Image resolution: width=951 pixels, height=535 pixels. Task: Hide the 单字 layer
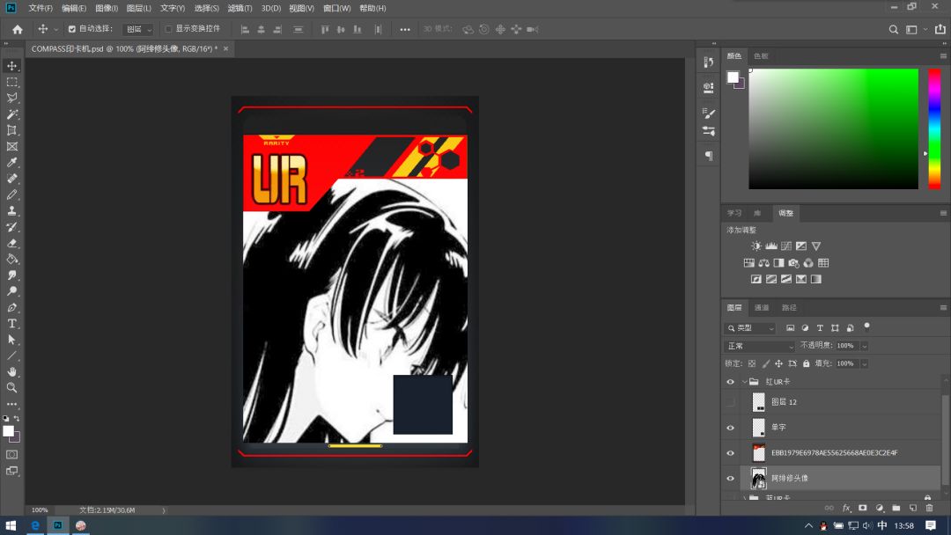[x=730, y=428]
